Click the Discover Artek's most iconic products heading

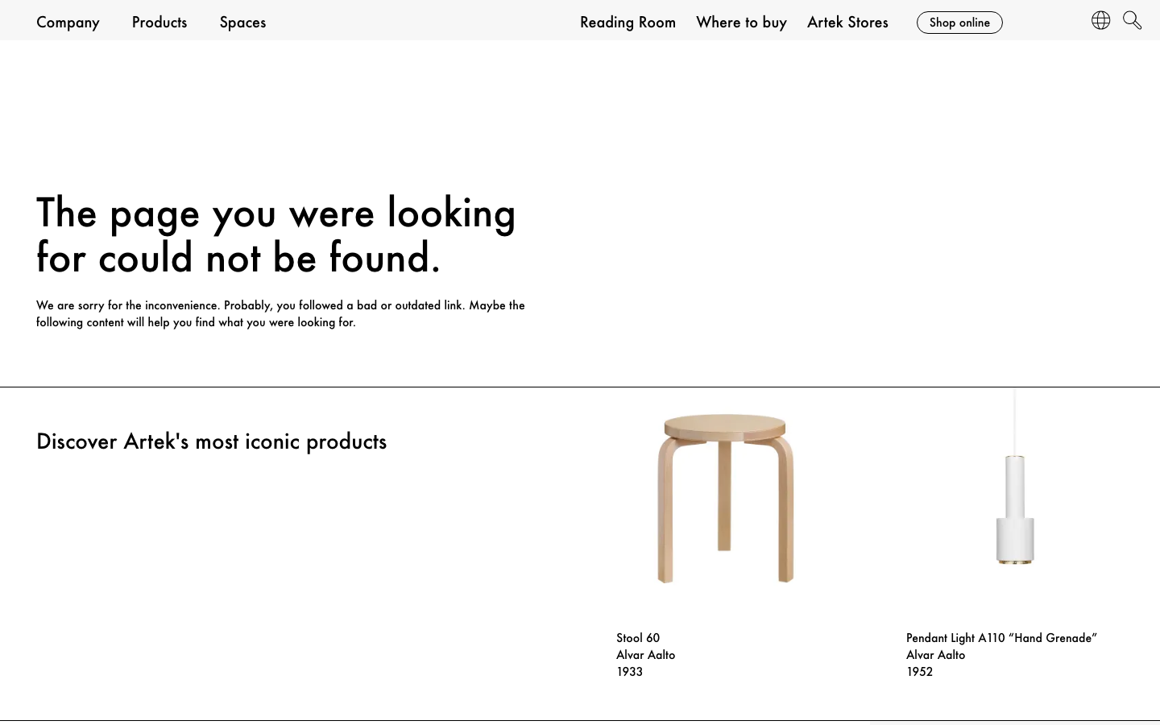point(211,441)
